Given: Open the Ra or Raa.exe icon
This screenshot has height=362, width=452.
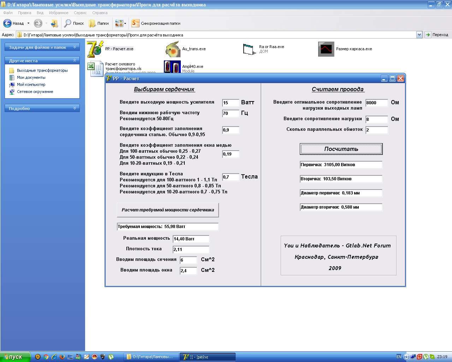Looking at the screenshot, I should tap(249, 49).
